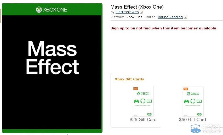Expand the dropdown arrow beside Rating Pending

click(186, 17)
